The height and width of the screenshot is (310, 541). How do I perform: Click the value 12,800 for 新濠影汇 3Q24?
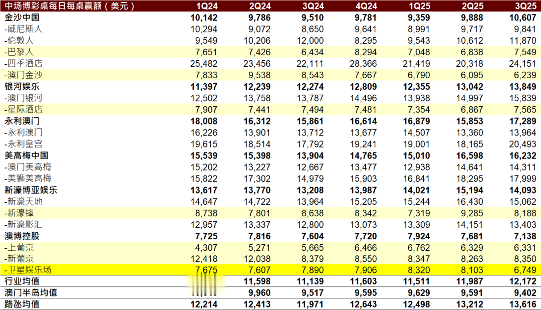click(310, 225)
